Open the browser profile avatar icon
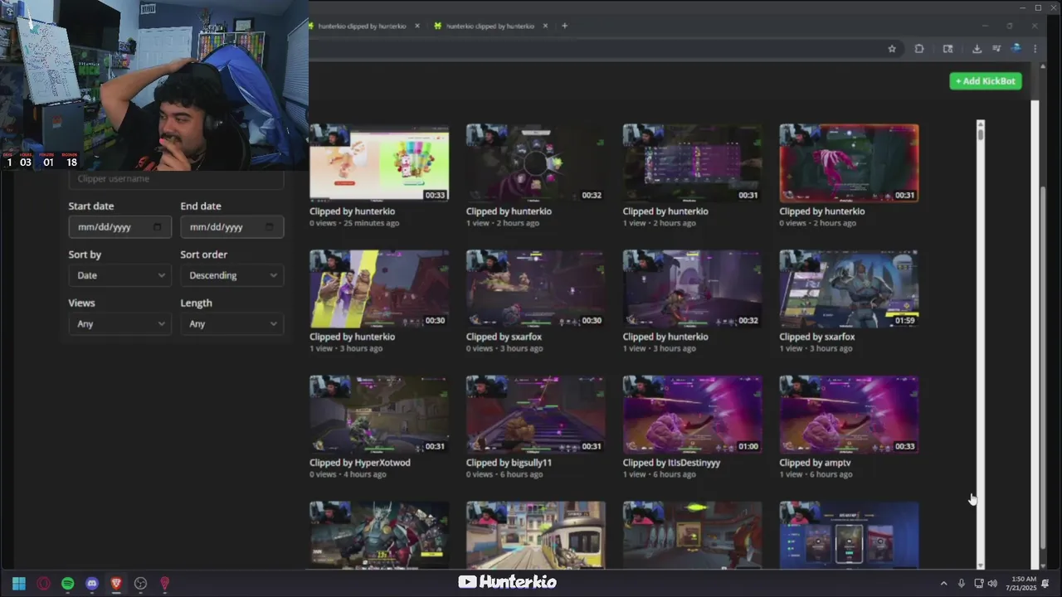The height and width of the screenshot is (597, 1062). pyautogui.click(x=1016, y=49)
